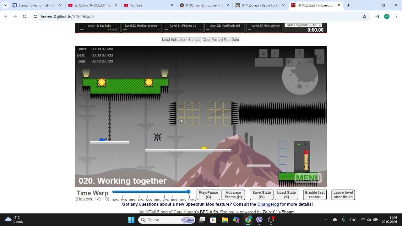Click Chrome icon on the taskbar
This screenshot has width=402, height=226.
[248, 220]
